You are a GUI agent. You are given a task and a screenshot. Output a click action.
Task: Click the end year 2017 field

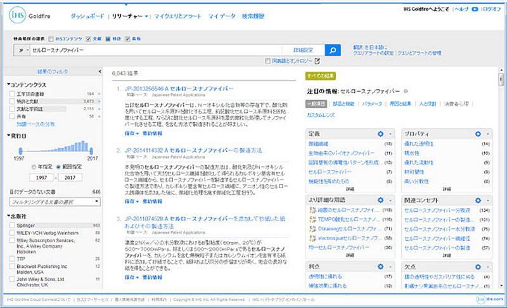pyautogui.click(x=70, y=177)
